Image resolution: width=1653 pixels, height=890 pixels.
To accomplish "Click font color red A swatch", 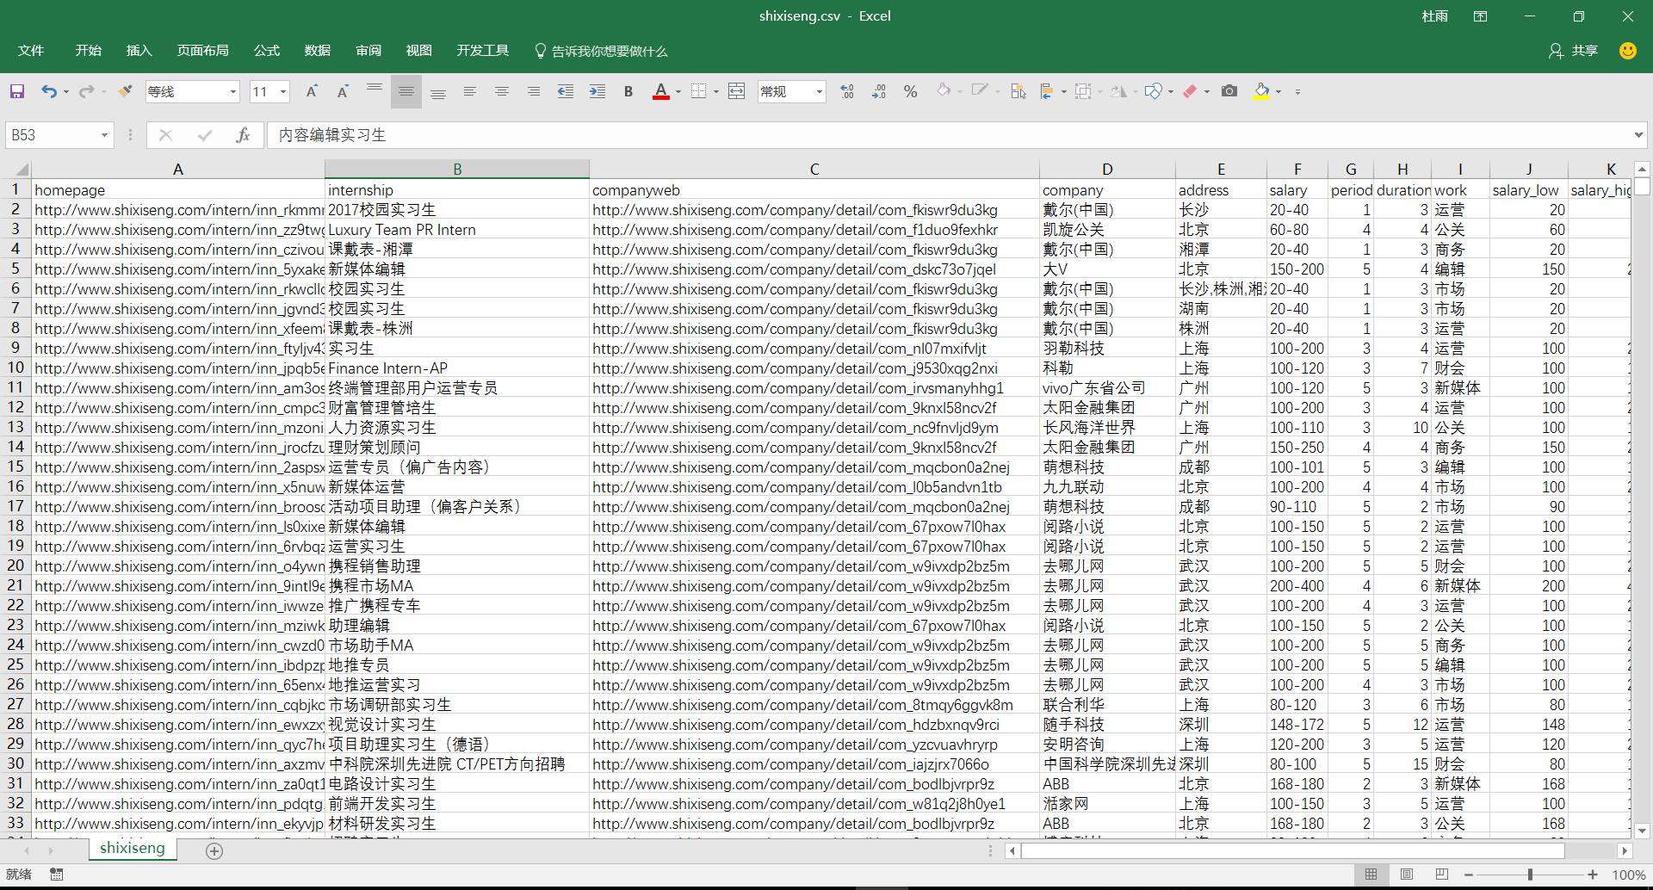I will click(661, 91).
